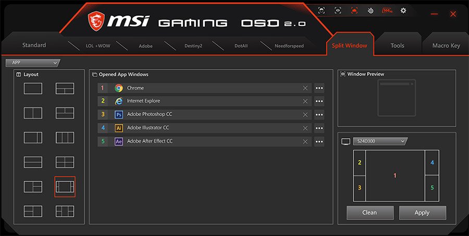
Task: Open the Tools tab
Action: point(397,45)
